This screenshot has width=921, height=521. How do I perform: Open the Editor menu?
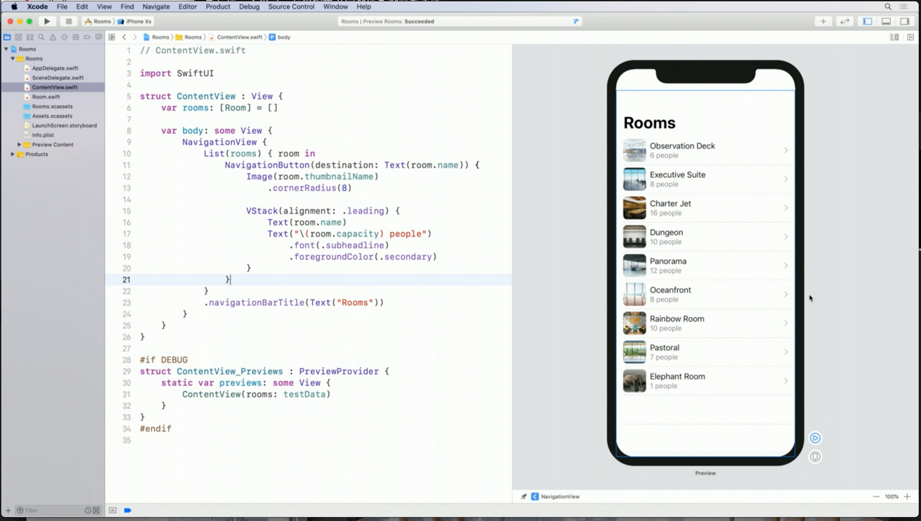187,6
